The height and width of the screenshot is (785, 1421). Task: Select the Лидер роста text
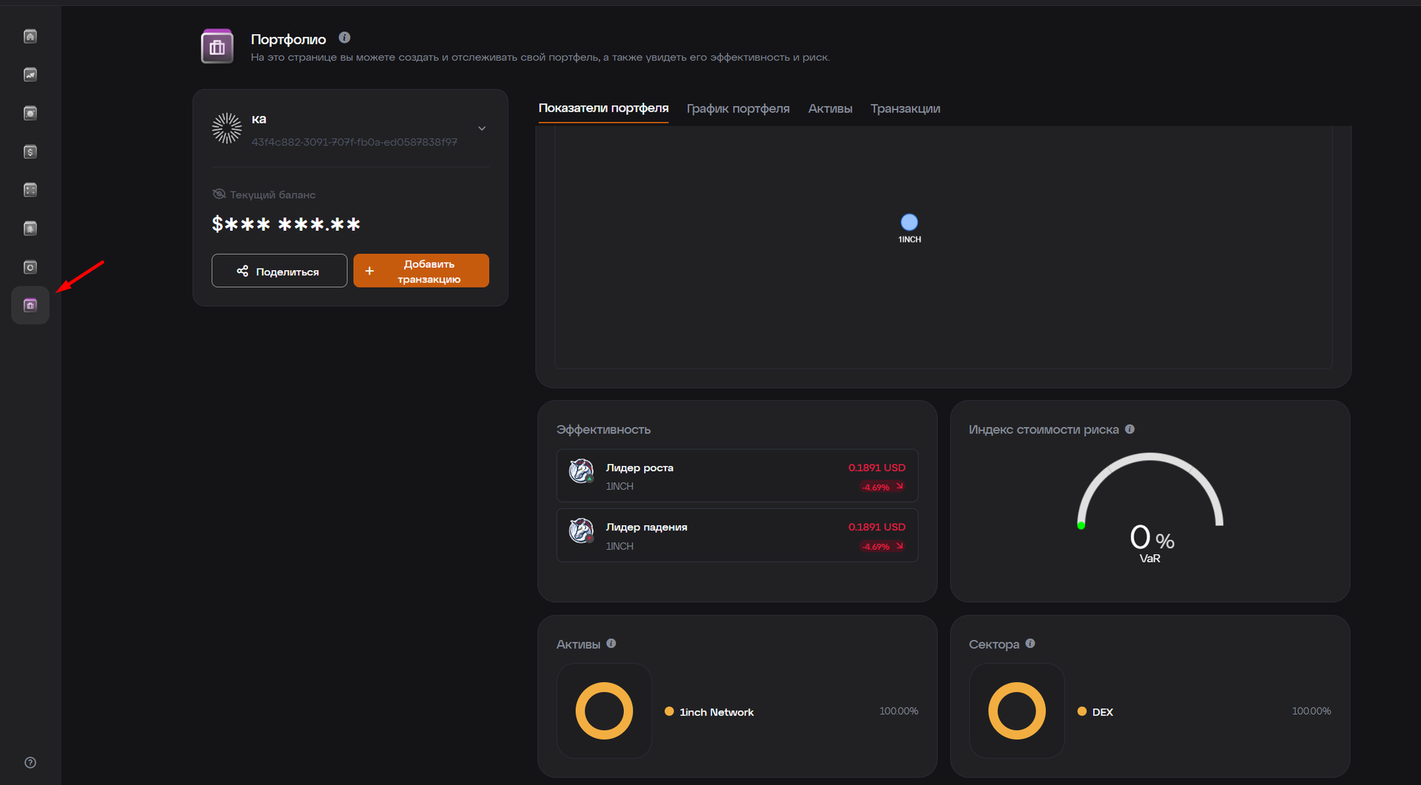(x=639, y=468)
